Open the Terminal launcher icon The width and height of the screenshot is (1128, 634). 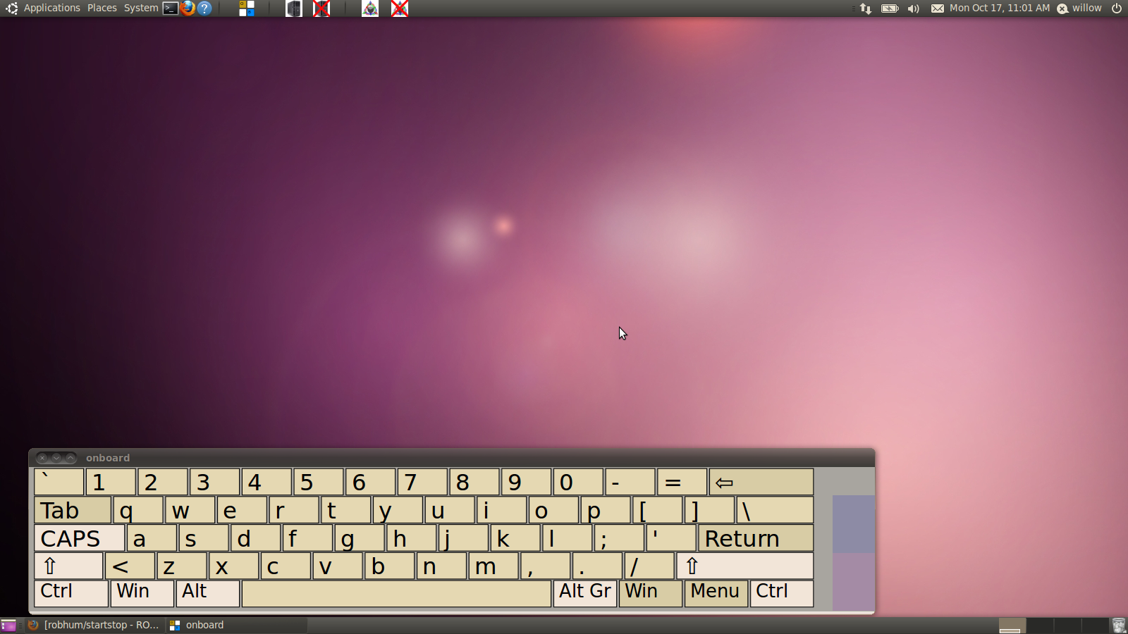click(171, 8)
